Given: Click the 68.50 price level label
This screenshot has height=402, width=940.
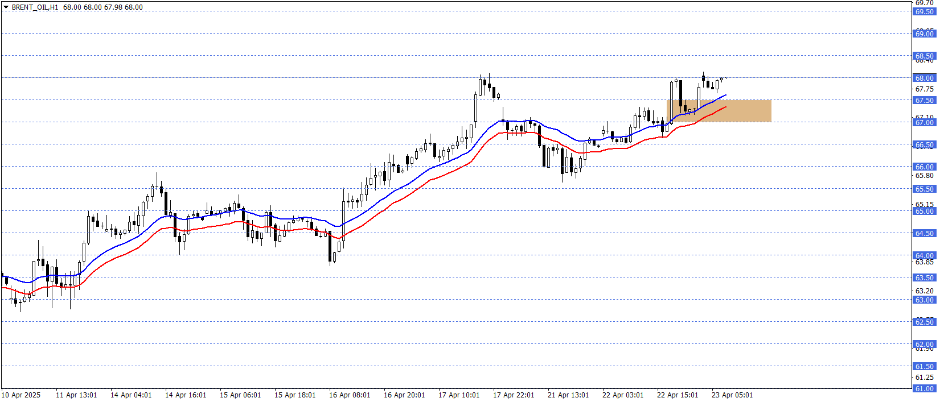Looking at the screenshot, I should [x=925, y=56].
